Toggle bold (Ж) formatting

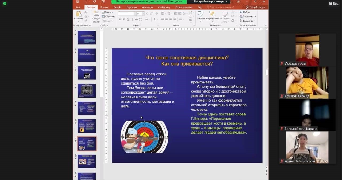tap(120, 19)
